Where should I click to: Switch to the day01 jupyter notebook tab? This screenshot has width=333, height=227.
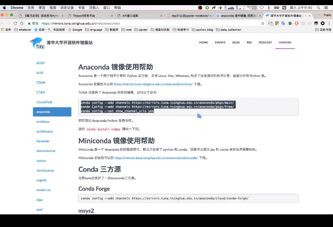click(x=189, y=16)
